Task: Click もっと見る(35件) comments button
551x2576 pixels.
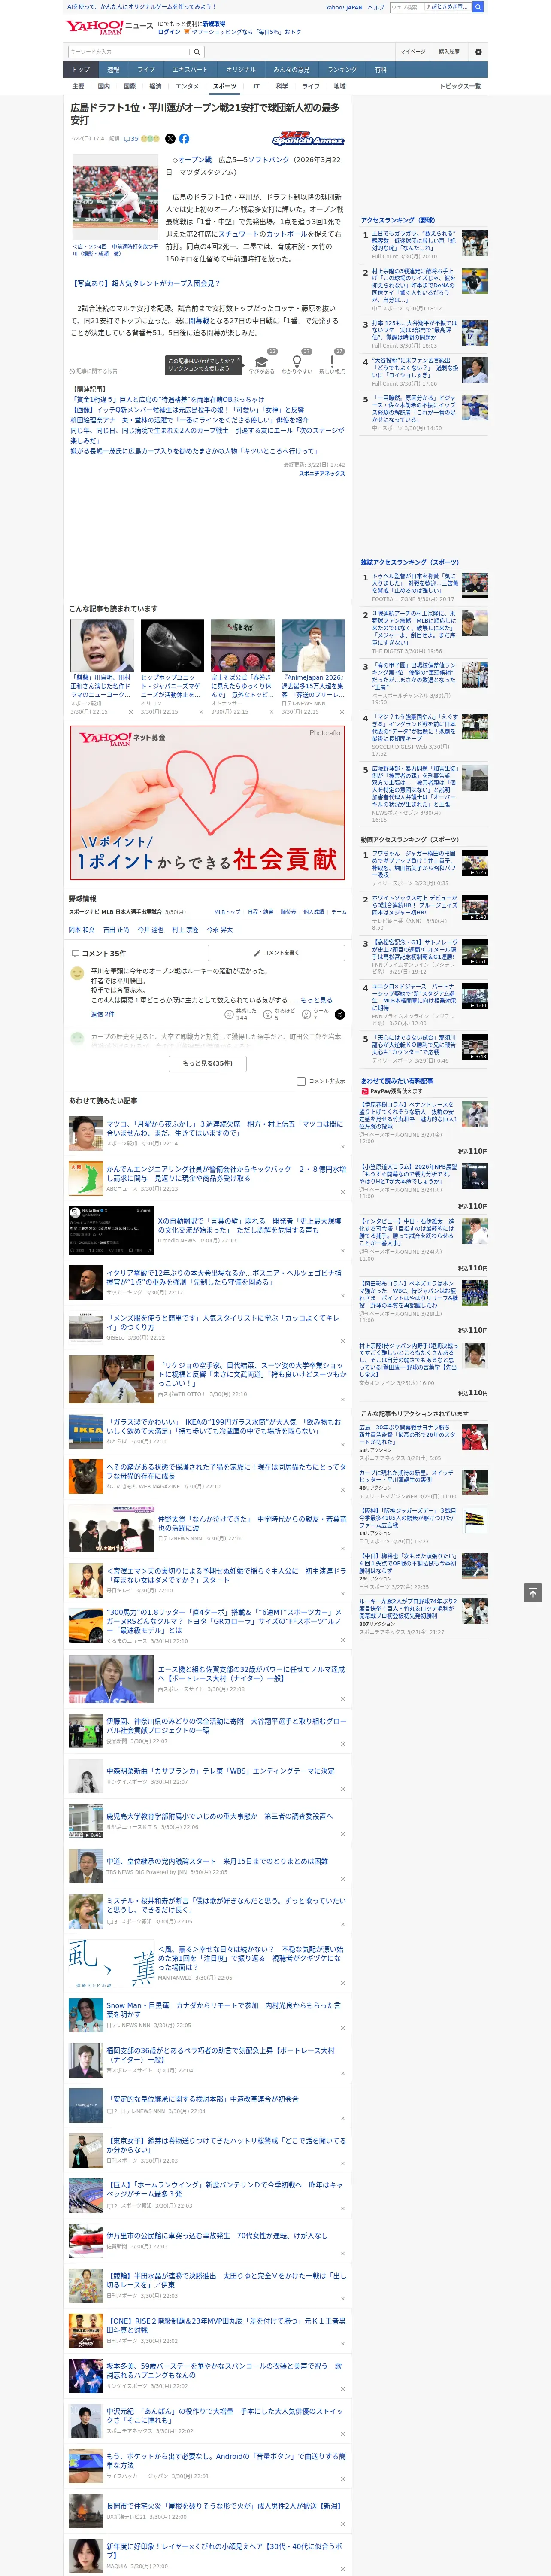Action: 208,1063
